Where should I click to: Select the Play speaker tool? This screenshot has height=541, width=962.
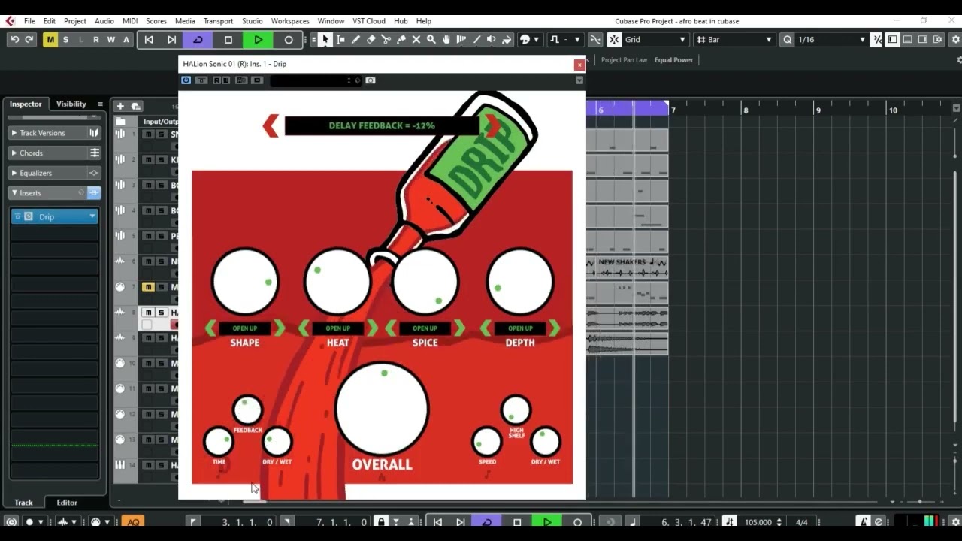tap(491, 39)
